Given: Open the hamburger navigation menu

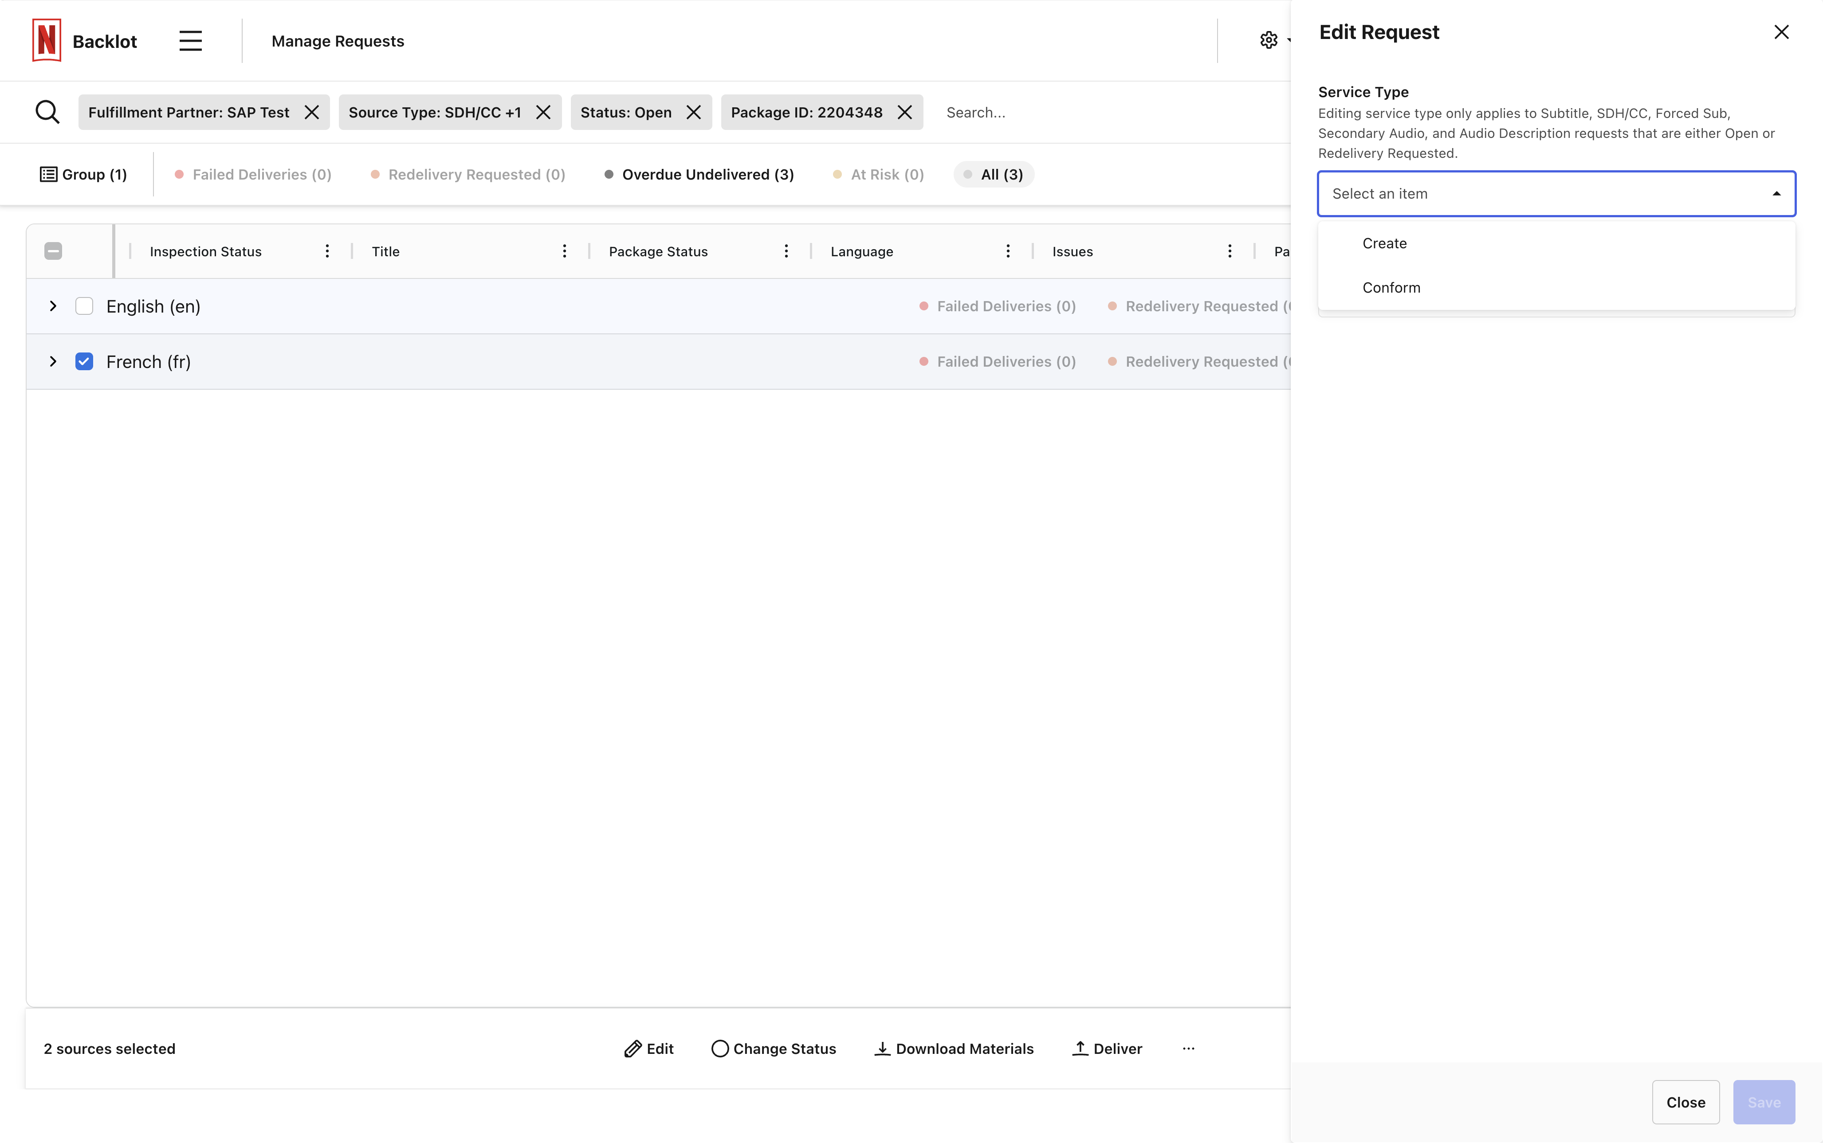Looking at the screenshot, I should [x=191, y=41].
